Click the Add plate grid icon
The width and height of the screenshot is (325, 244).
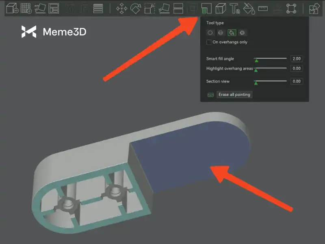[26, 8]
